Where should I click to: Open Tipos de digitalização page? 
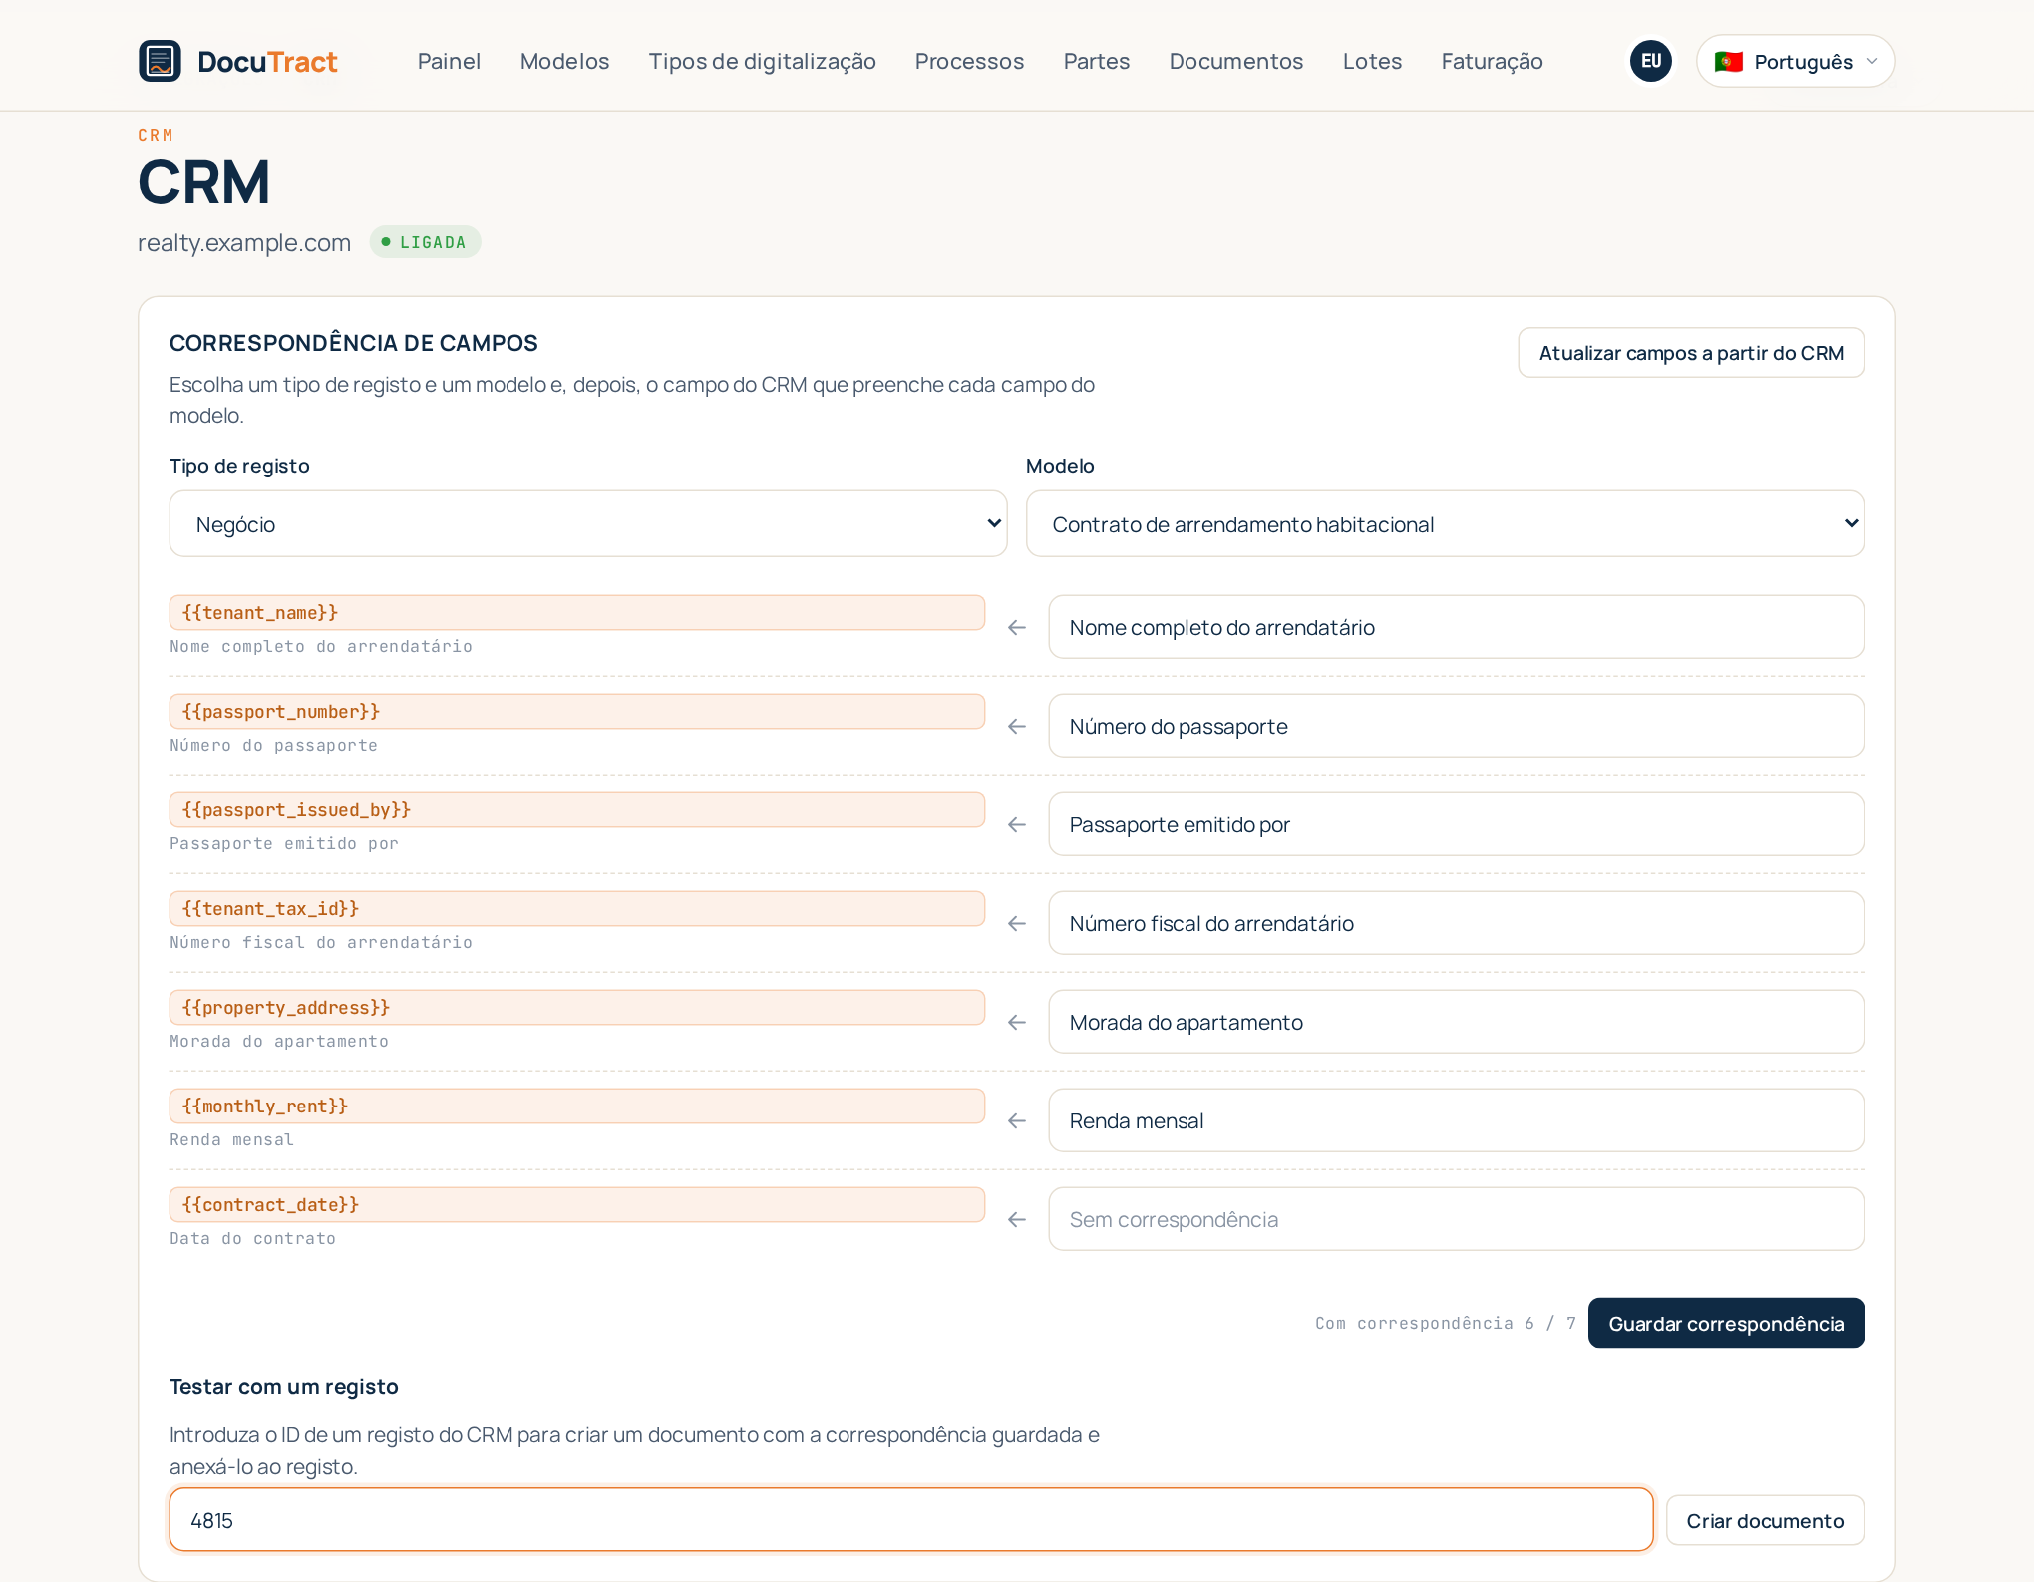click(x=762, y=61)
